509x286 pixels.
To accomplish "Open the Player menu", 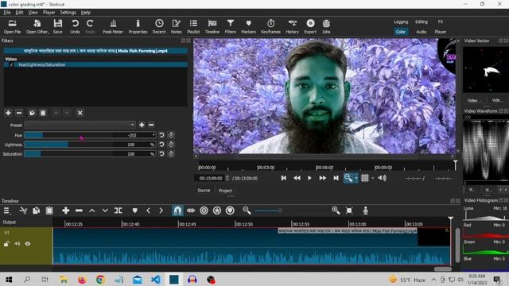I will coord(49,13).
